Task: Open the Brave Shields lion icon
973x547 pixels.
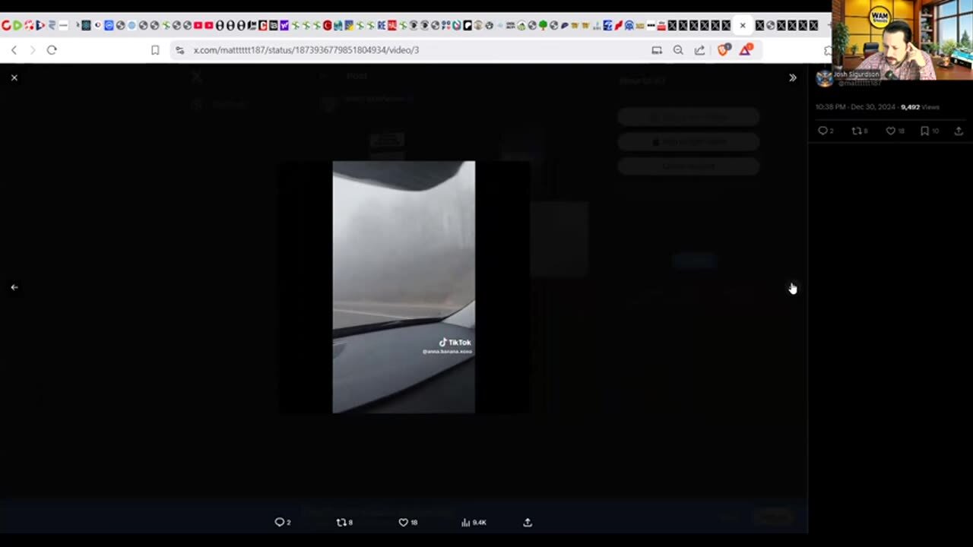Action: click(x=723, y=50)
